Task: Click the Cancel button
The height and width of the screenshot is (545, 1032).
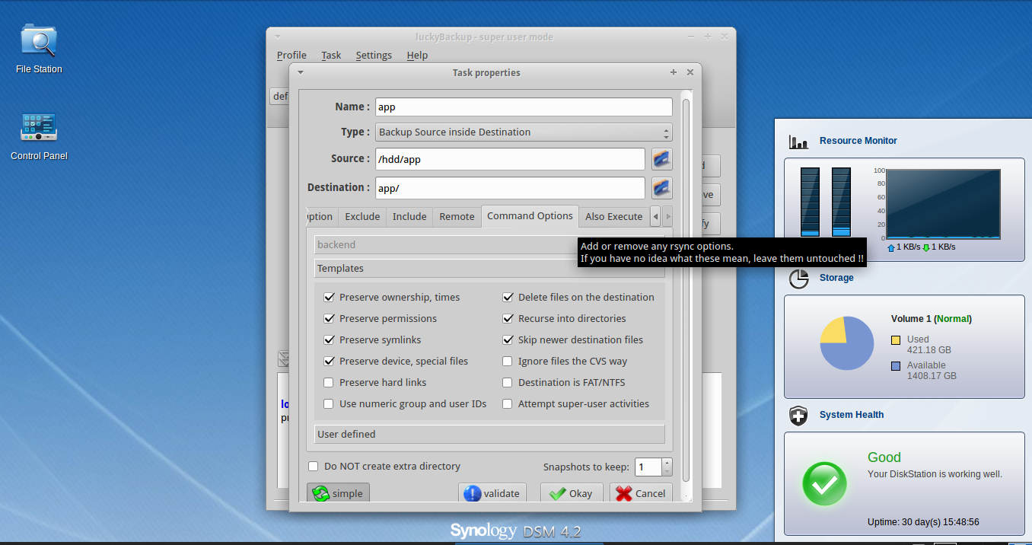Action: pos(641,493)
